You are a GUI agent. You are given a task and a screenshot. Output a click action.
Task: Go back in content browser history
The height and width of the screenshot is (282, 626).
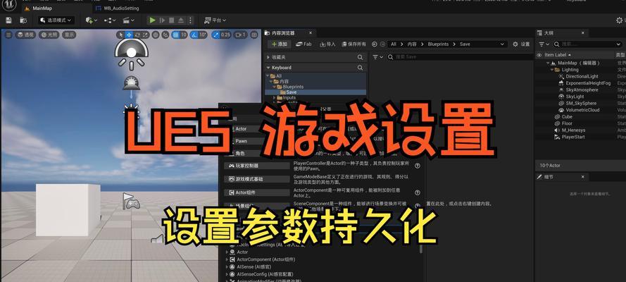(x=375, y=44)
